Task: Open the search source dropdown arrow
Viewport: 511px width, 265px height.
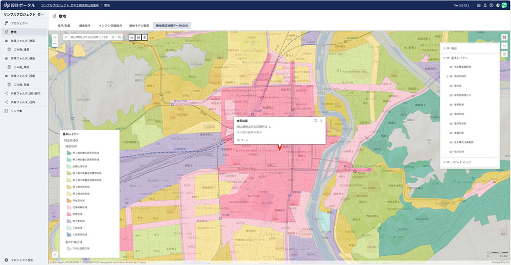Action: (x=66, y=37)
